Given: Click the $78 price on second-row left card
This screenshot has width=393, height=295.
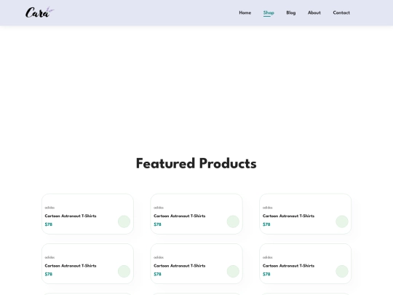Looking at the screenshot, I should [49, 274].
